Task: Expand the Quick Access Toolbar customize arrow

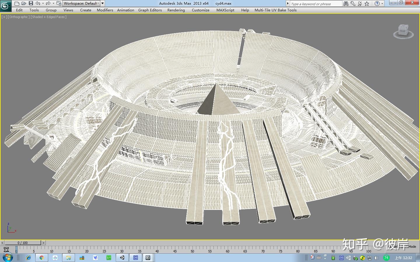Action: [103, 3]
